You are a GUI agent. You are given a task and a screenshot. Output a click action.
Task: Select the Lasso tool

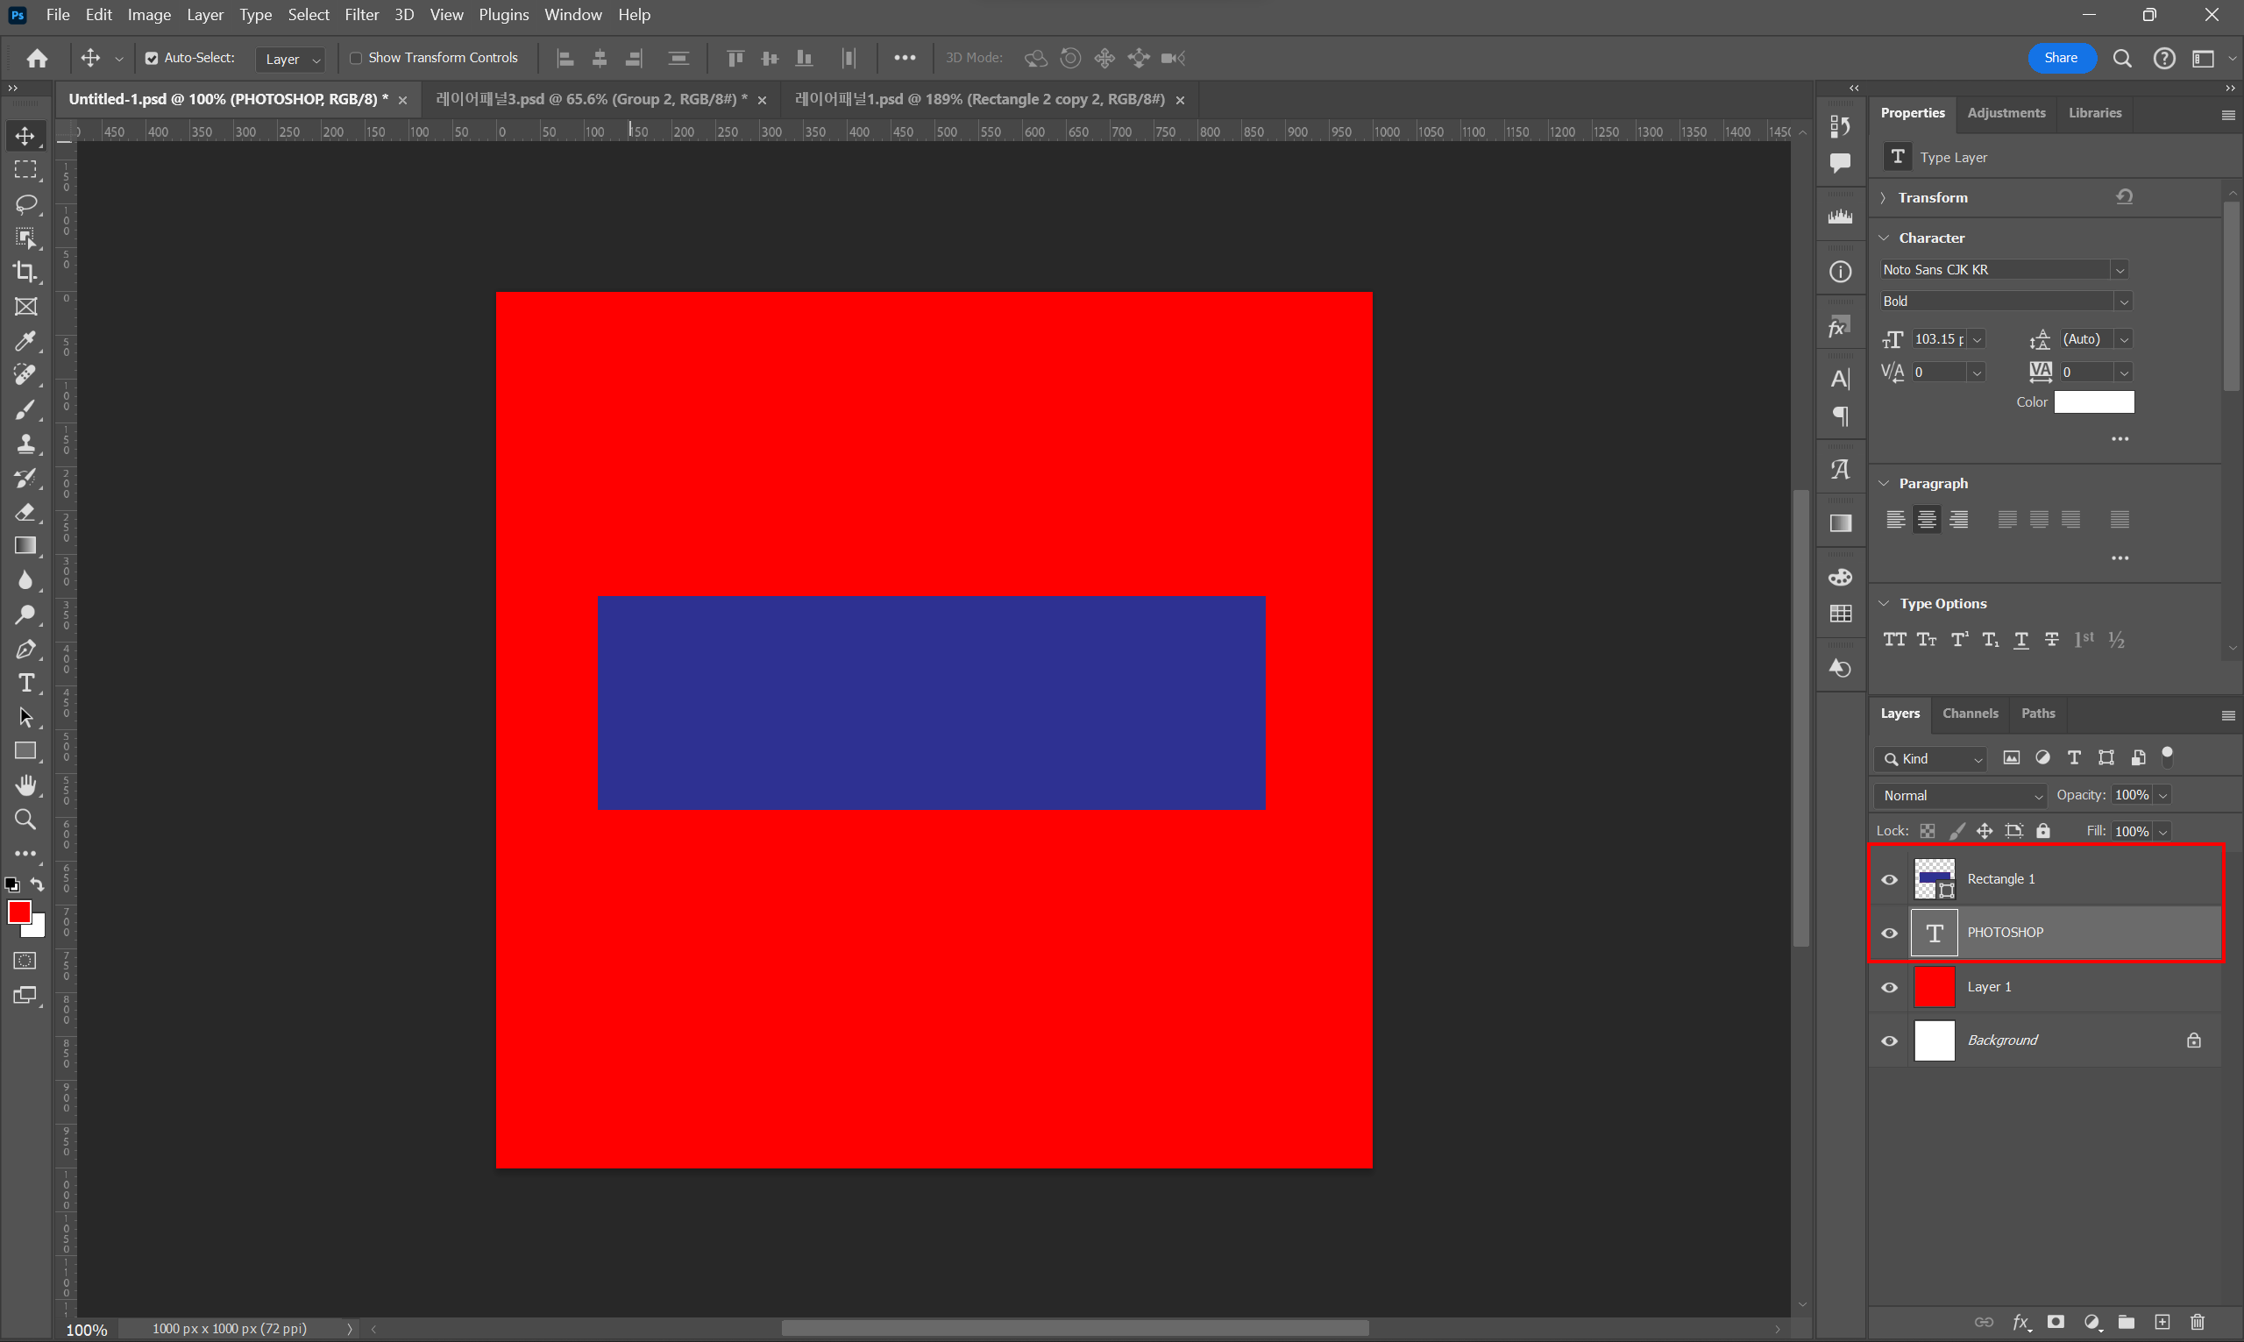[25, 203]
